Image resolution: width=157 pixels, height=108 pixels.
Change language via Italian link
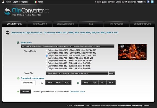[x=41, y=2]
